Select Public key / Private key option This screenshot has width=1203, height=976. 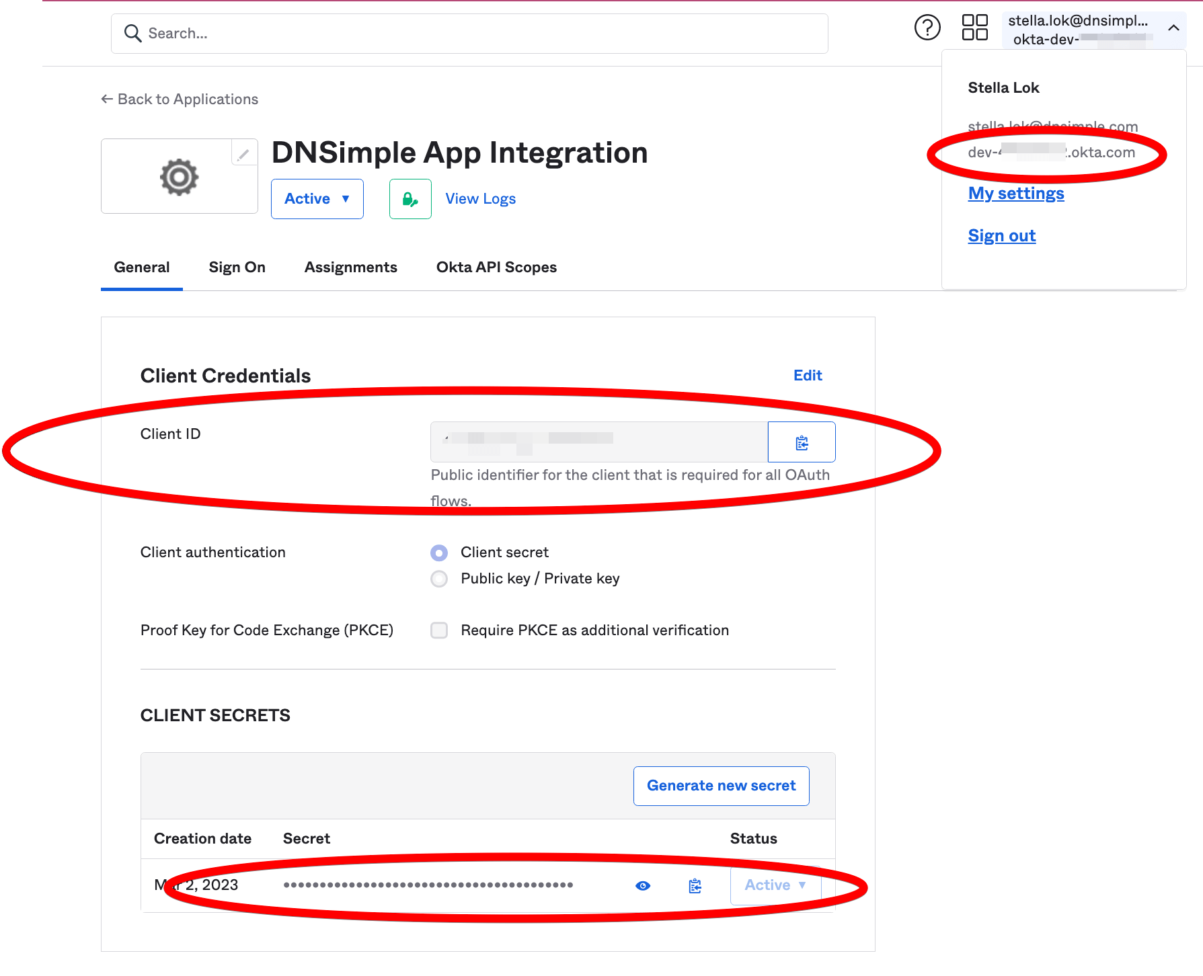(439, 579)
